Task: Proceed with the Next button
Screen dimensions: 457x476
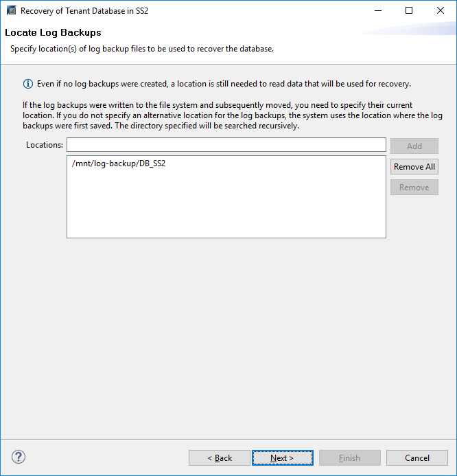Action: (x=282, y=458)
